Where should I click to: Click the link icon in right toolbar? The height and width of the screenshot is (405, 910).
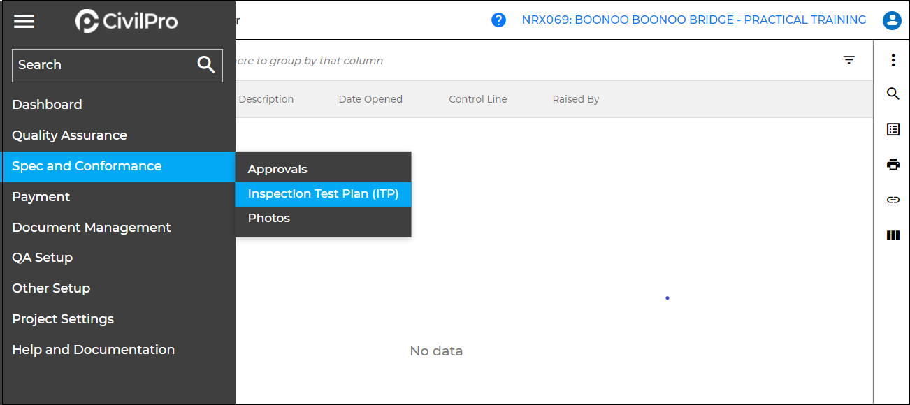[893, 200]
